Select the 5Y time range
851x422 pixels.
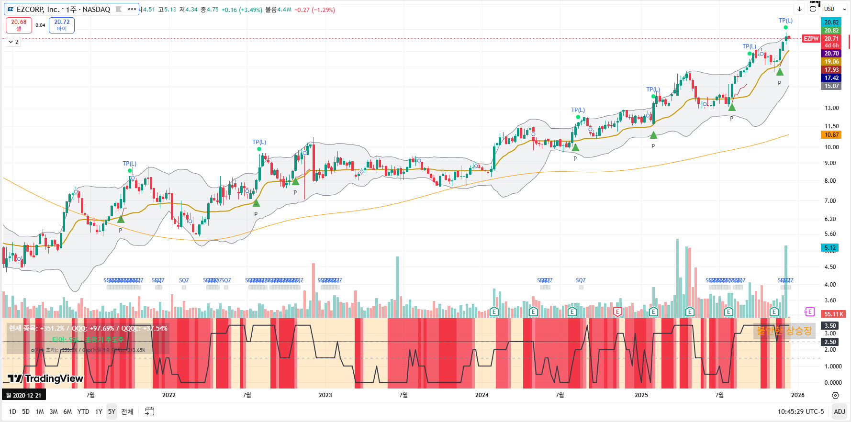[112, 411]
